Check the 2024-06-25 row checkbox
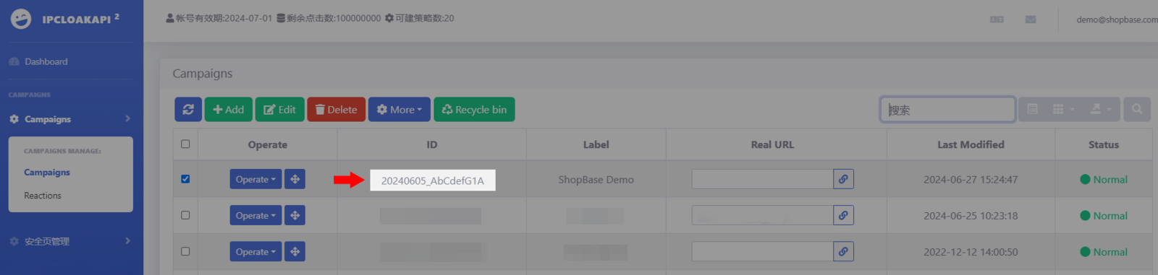The width and height of the screenshot is (1158, 275). (185, 215)
